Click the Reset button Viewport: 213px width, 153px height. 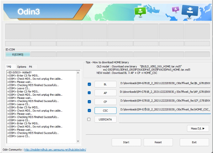[x=158, y=142]
